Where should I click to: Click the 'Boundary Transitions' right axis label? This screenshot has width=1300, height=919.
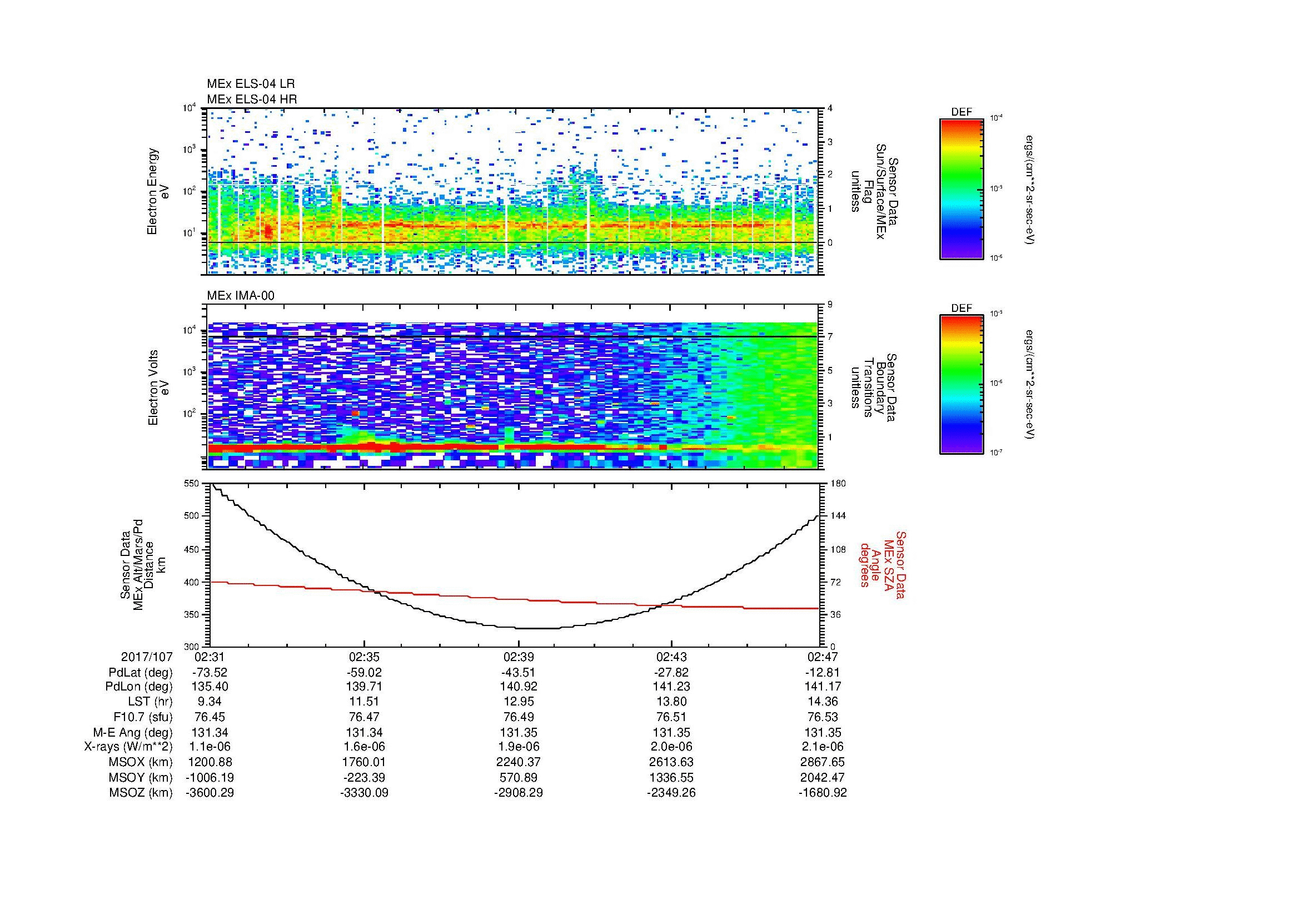tap(874, 388)
